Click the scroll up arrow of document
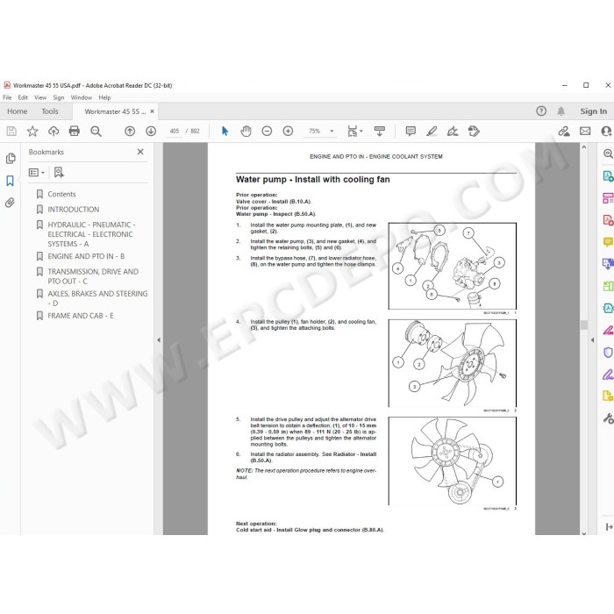This screenshot has width=614, height=614. pos(584,147)
